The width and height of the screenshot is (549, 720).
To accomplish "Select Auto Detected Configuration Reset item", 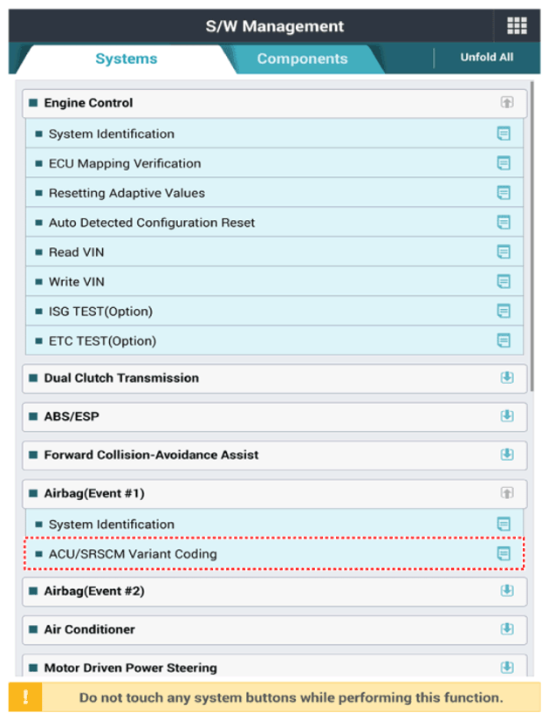I will pyautogui.click(x=274, y=223).
